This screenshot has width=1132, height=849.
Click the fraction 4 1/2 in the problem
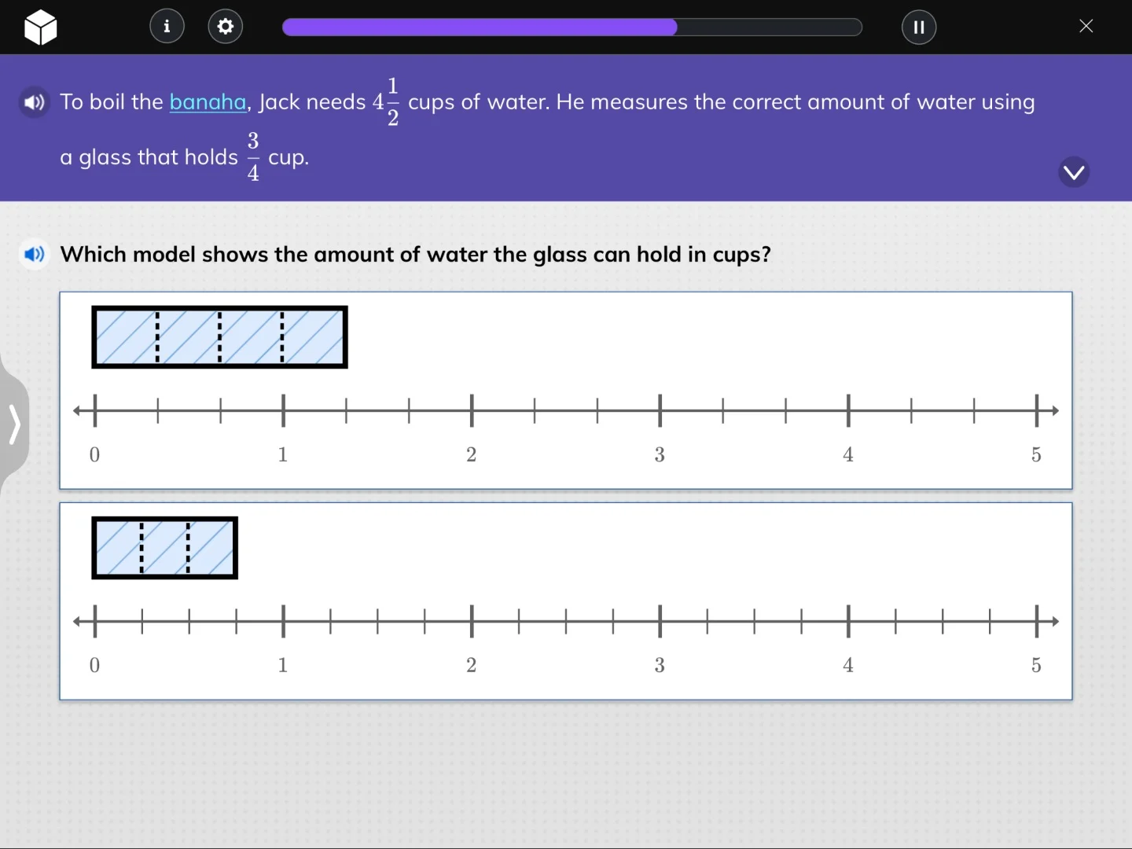(387, 101)
